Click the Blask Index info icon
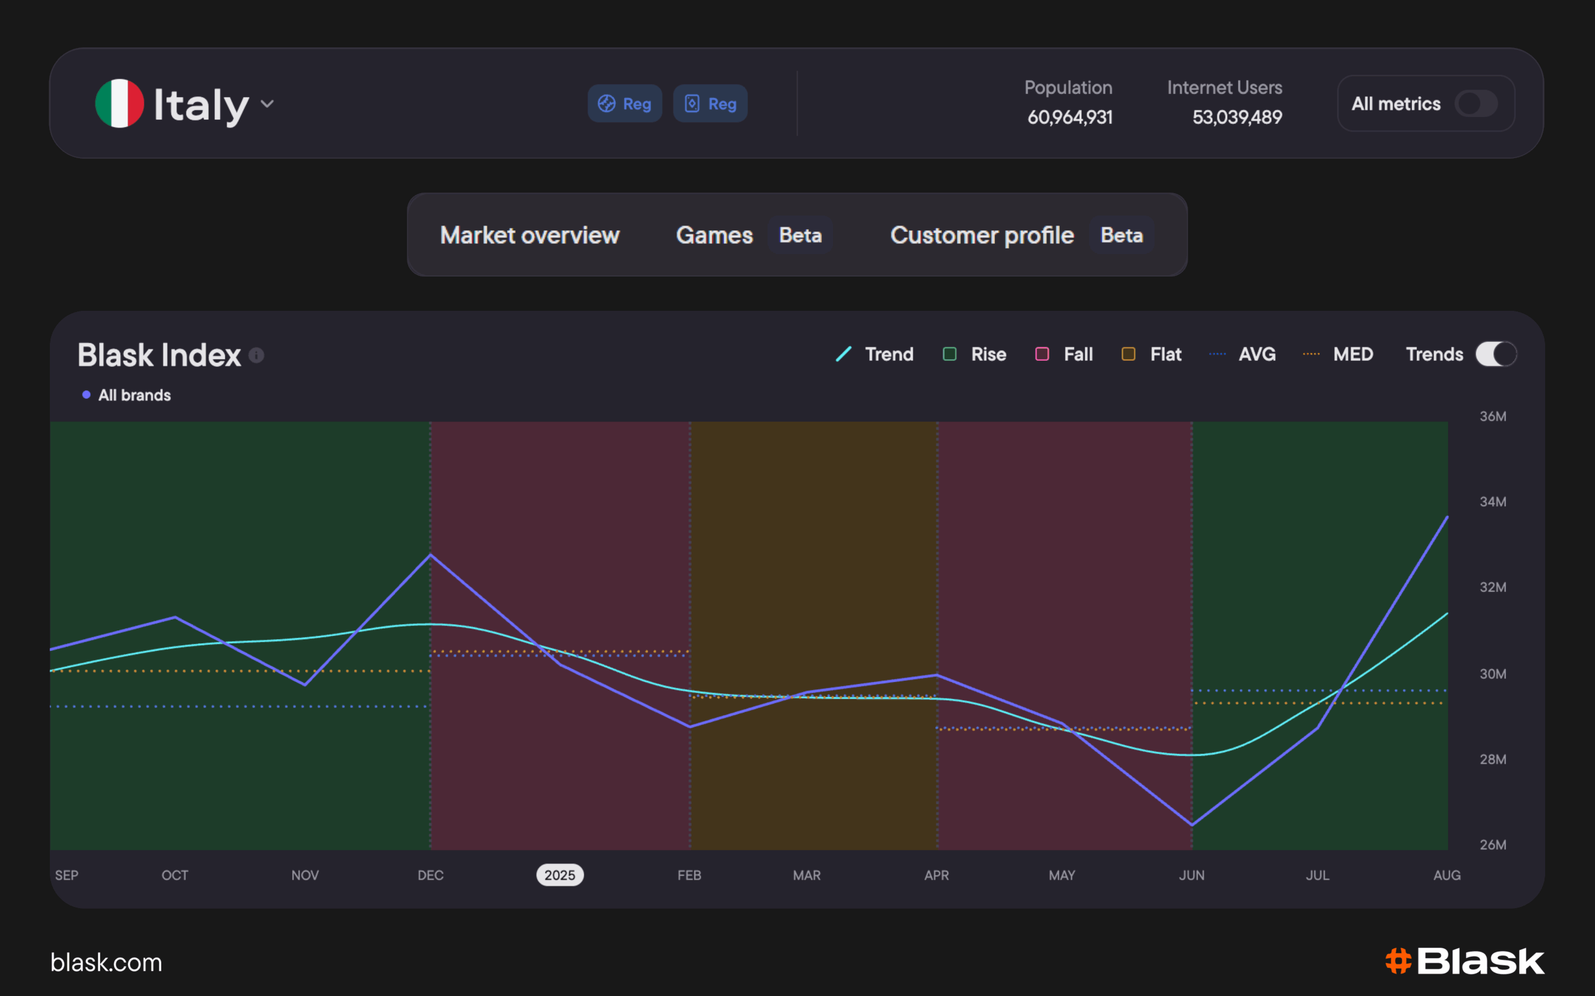This screenshot has width=1595, height=996. [256, 356]
